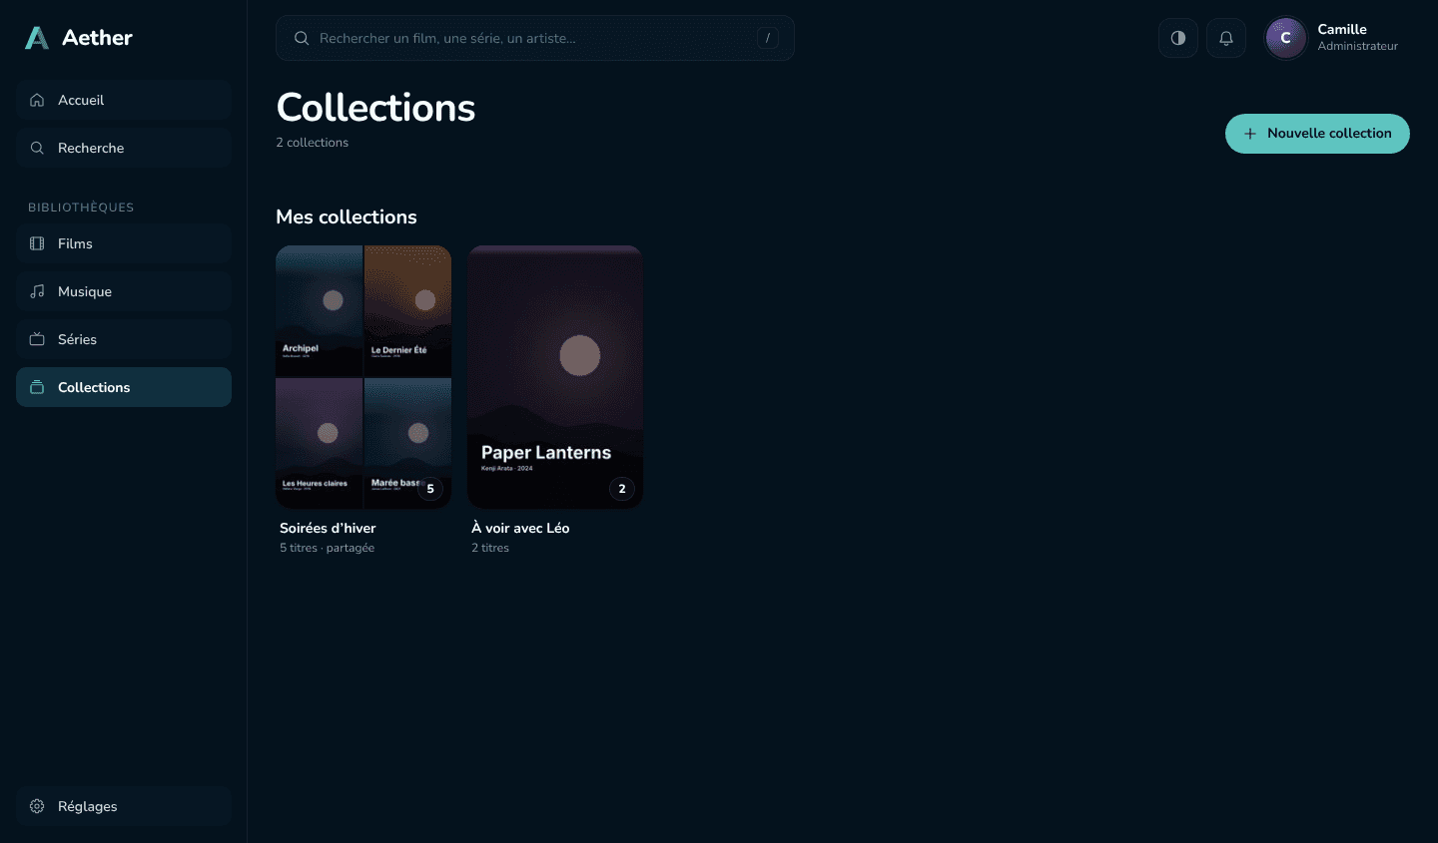
Task: Click the home icon beside Accueil
Action: pos(37,100)
